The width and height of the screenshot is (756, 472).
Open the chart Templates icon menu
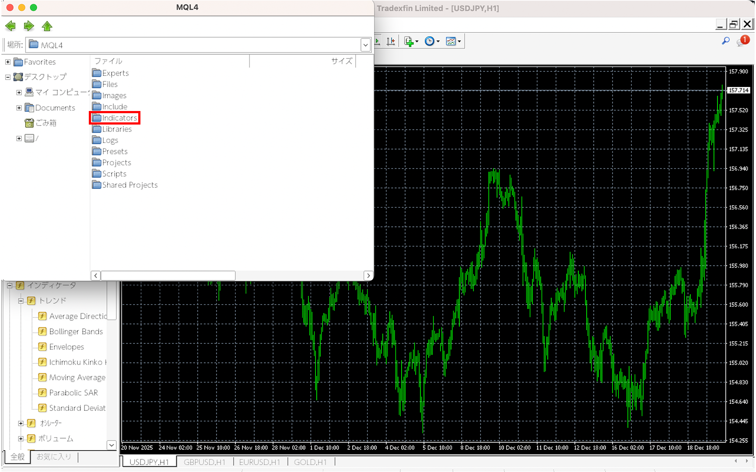coord(452,42)
